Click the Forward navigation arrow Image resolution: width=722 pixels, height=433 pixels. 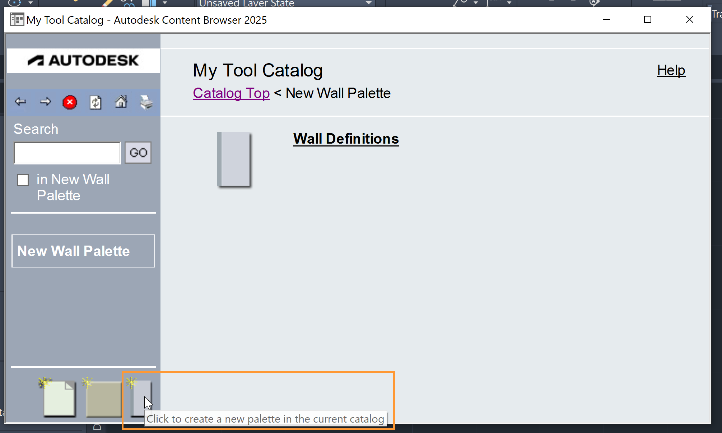pos(45,102)
